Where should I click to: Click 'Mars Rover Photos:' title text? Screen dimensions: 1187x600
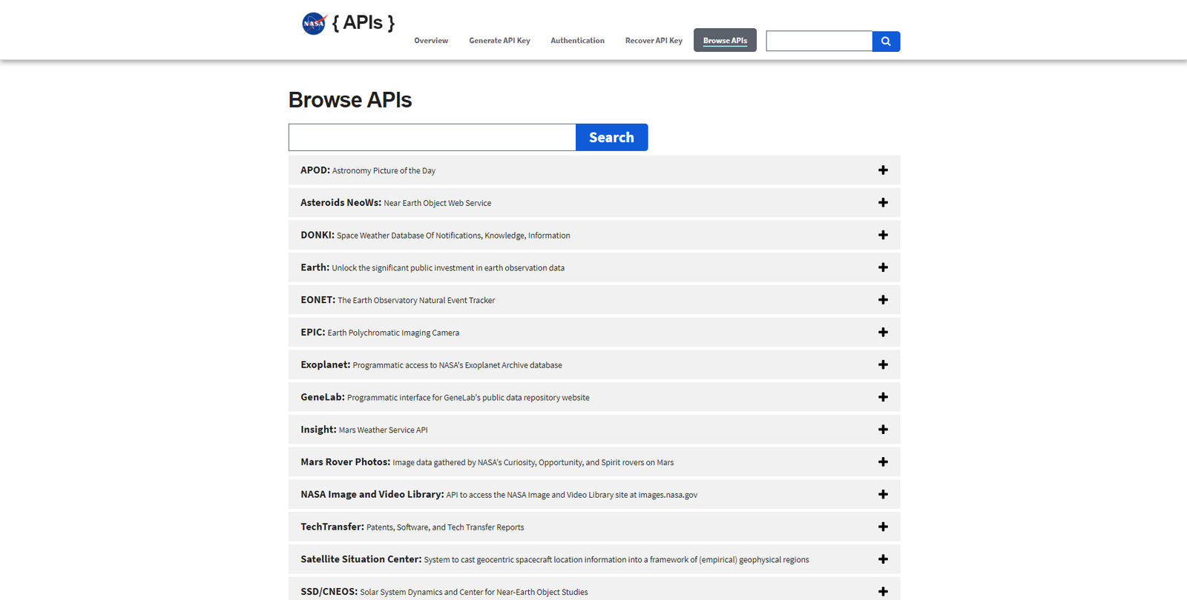[x=346, y=462]
